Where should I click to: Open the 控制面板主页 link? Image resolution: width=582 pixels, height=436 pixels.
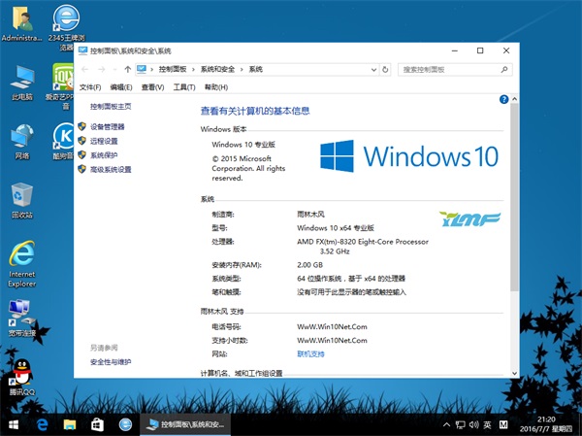[111, 106]
